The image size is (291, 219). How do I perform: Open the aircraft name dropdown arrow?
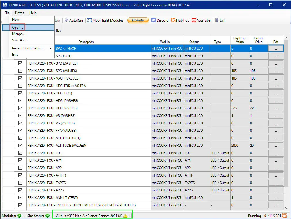(x=129, y=216)
